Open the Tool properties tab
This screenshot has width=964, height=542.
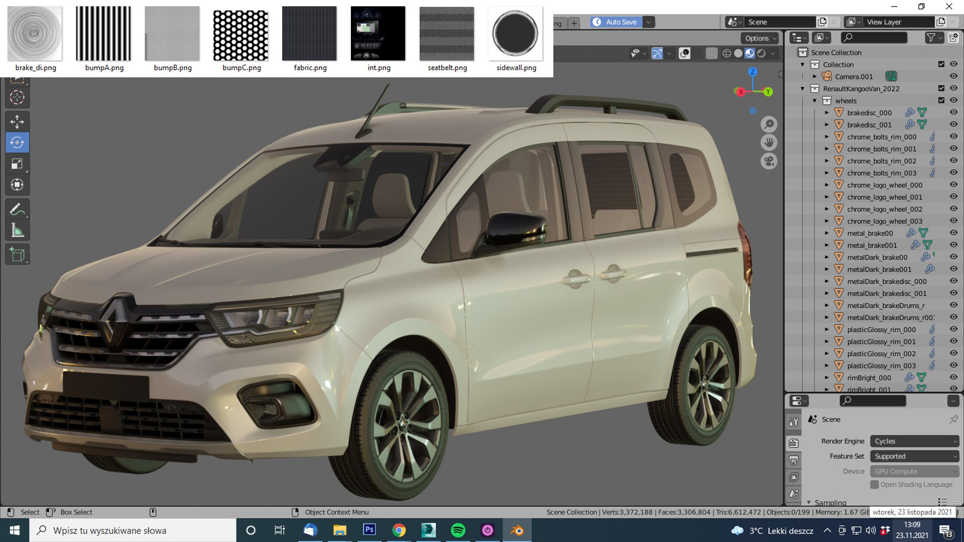point(794,422)
